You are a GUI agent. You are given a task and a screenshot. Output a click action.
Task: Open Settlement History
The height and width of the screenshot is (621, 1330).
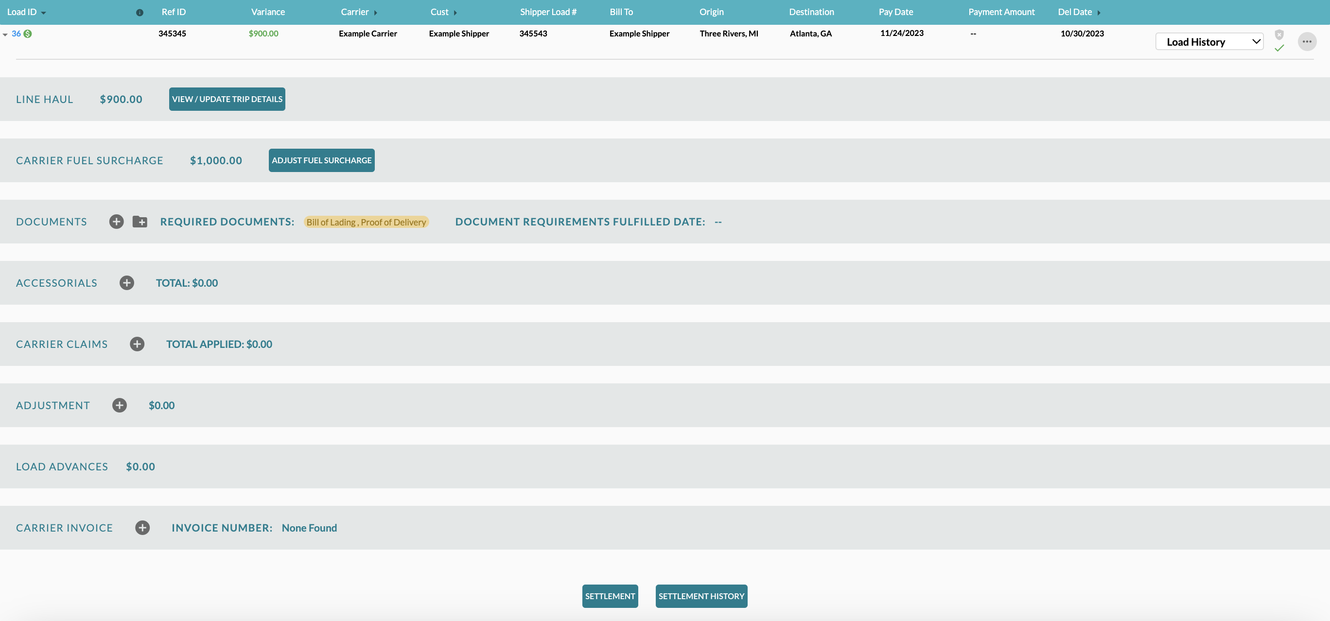701,596
